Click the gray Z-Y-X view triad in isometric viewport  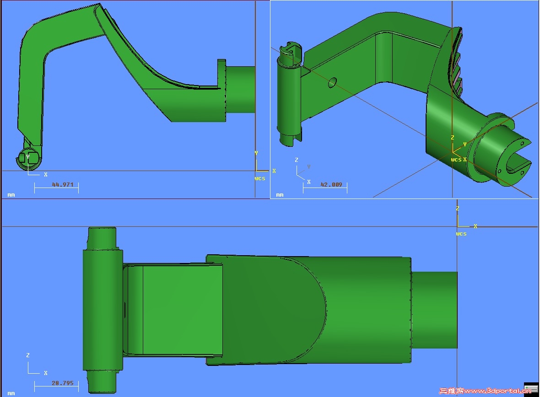tap(303, 171)
